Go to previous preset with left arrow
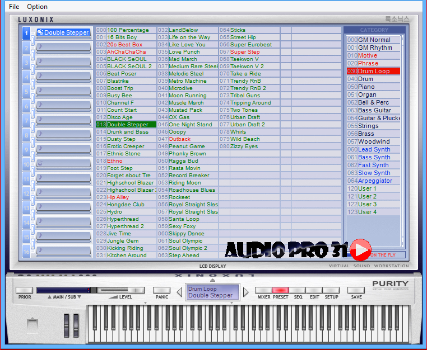The height and width of the screenshot is (350, 427). tap(179, 292)
